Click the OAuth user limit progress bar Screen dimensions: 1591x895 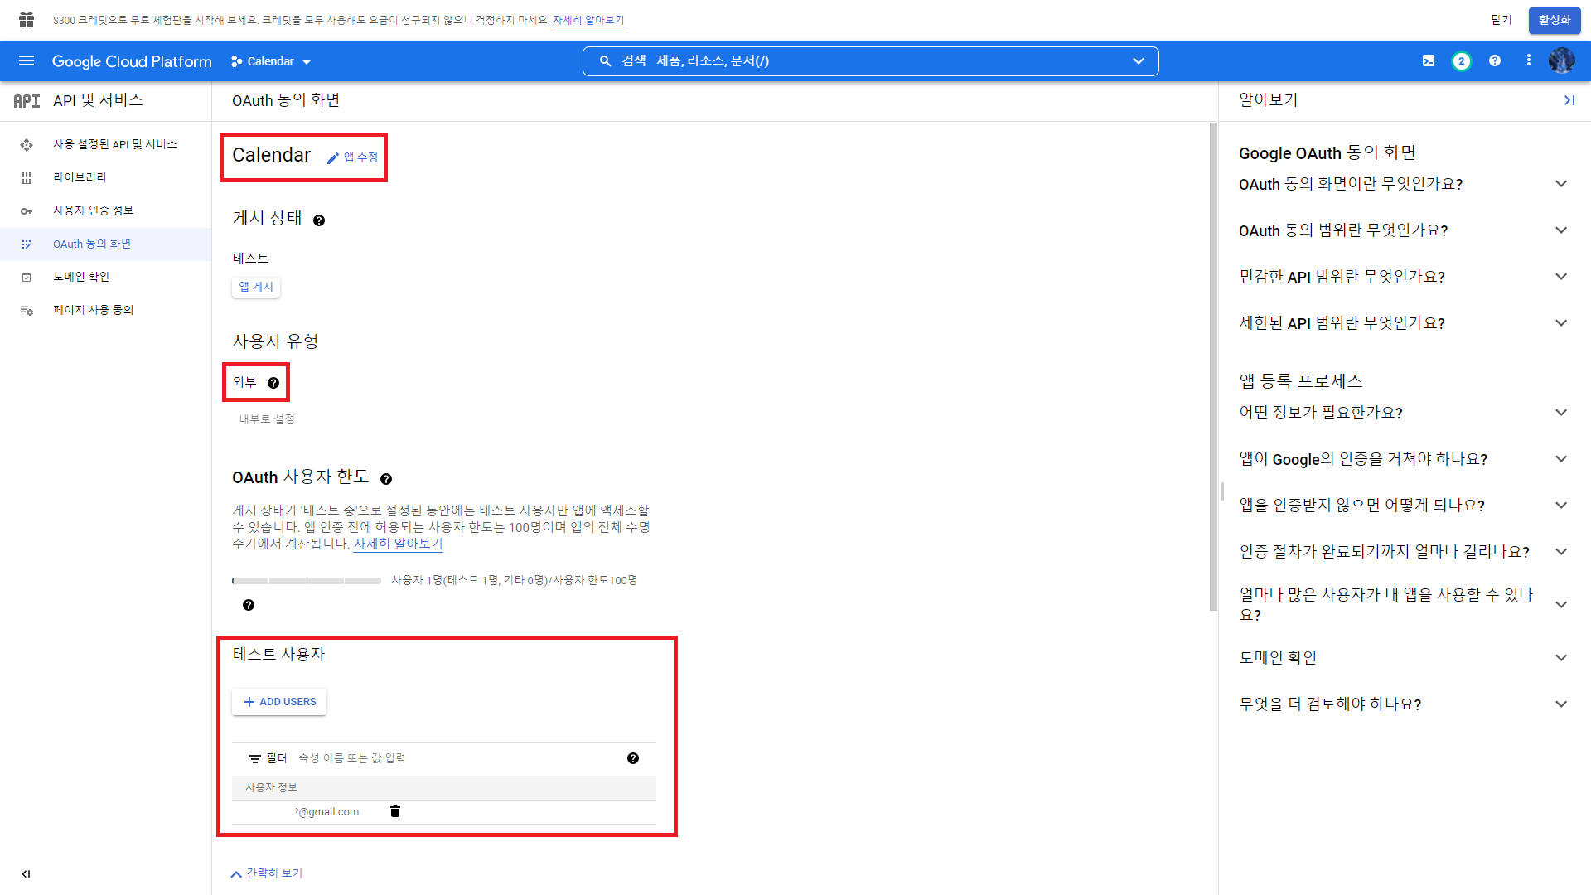pyautogui.click(x=307, y=581)
